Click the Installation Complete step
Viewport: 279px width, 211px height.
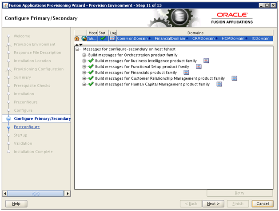pos(33,152)
